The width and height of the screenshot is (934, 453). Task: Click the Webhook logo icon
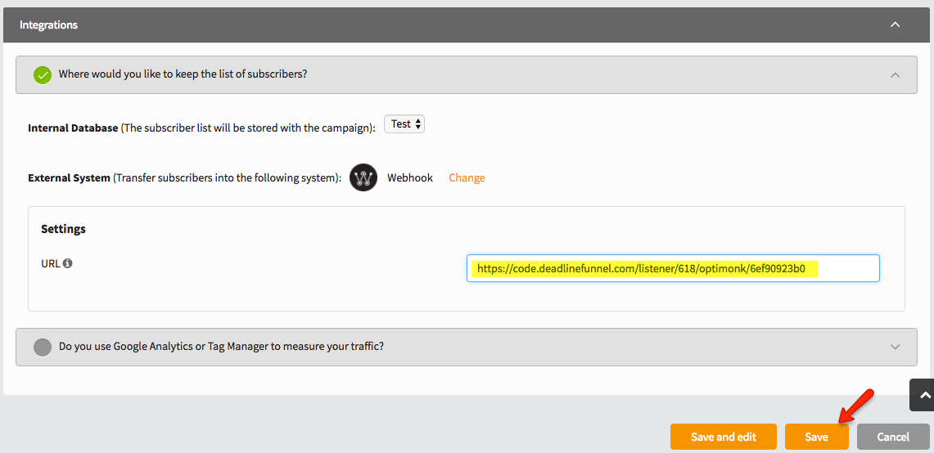click(x=363, y=177)
